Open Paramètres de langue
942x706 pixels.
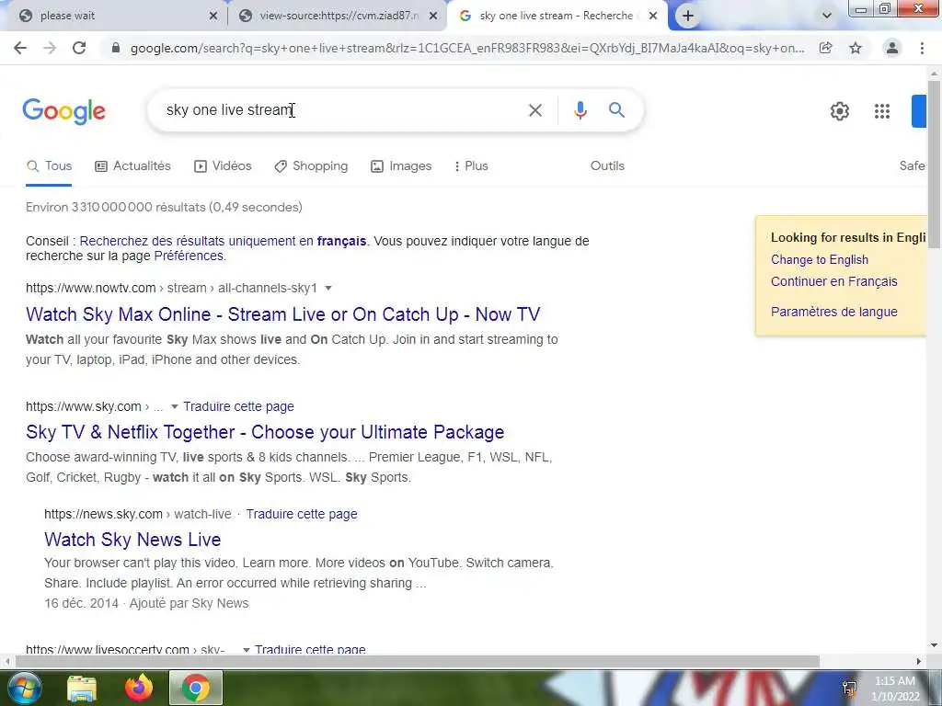click(x=833, y=312)
